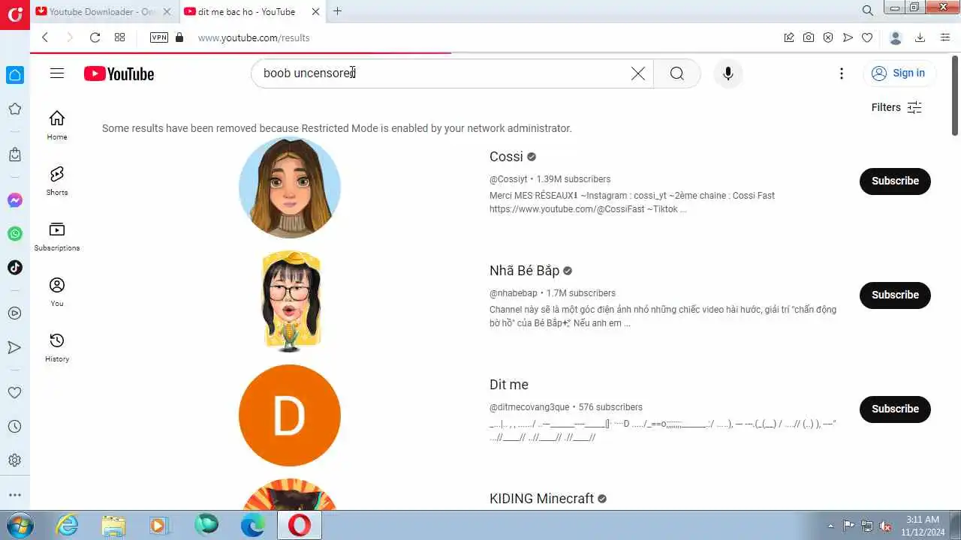Image resolution: width=961 pixels, height=540 pixels.
Task: Open File Explorer from the taskbar
Action: 113,525
